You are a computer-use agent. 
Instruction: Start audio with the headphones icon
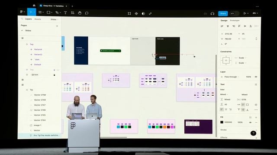coord(213,13)
